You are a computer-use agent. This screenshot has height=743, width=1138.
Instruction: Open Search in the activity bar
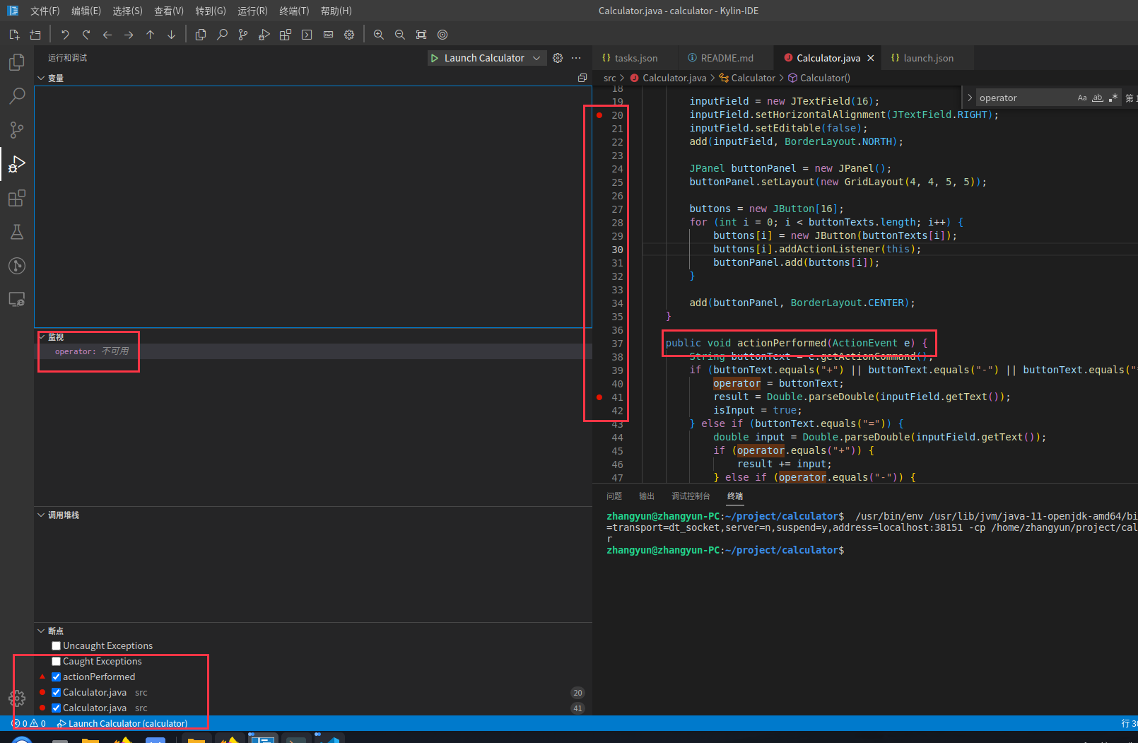coord(17,96)
